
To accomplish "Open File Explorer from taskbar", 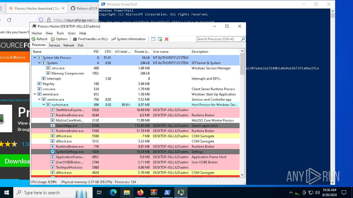I will [127, 193].
